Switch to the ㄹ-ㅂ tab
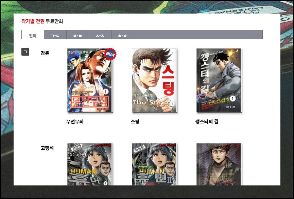294x199 pixels. click(77, 35)
